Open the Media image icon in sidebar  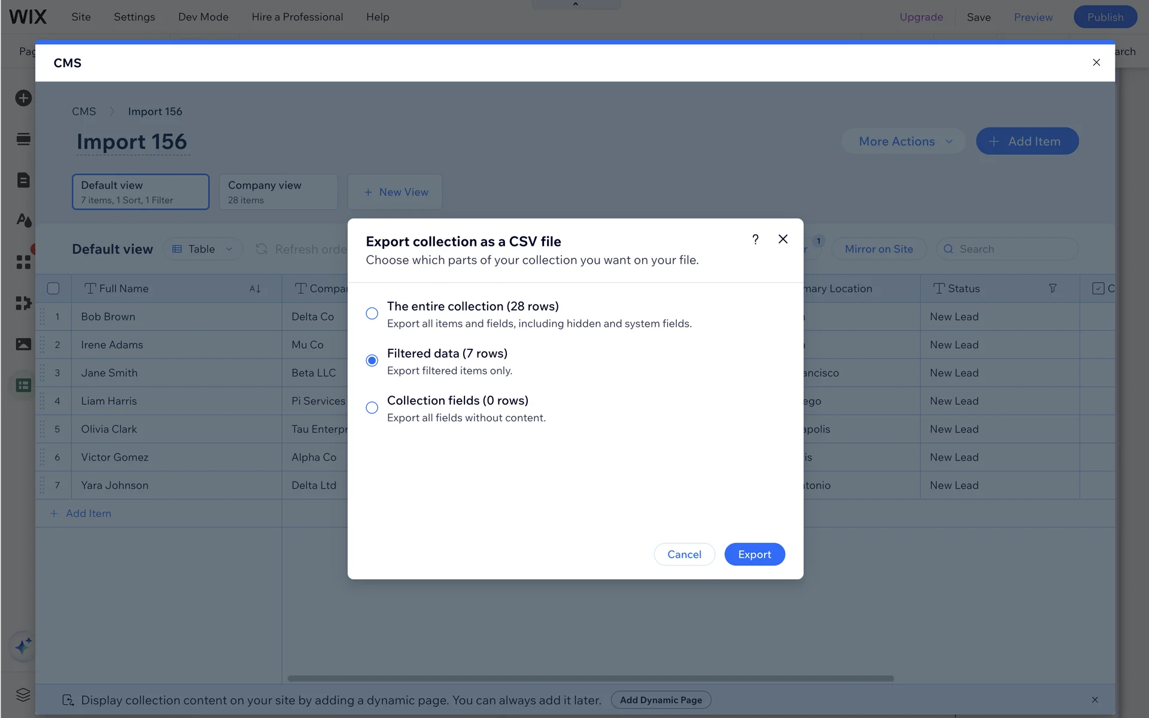[23, 344]
